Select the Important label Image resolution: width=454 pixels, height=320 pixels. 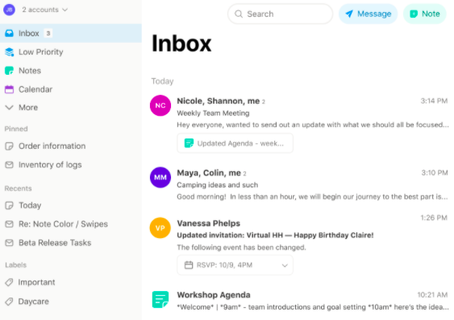[x=36, y=282]
